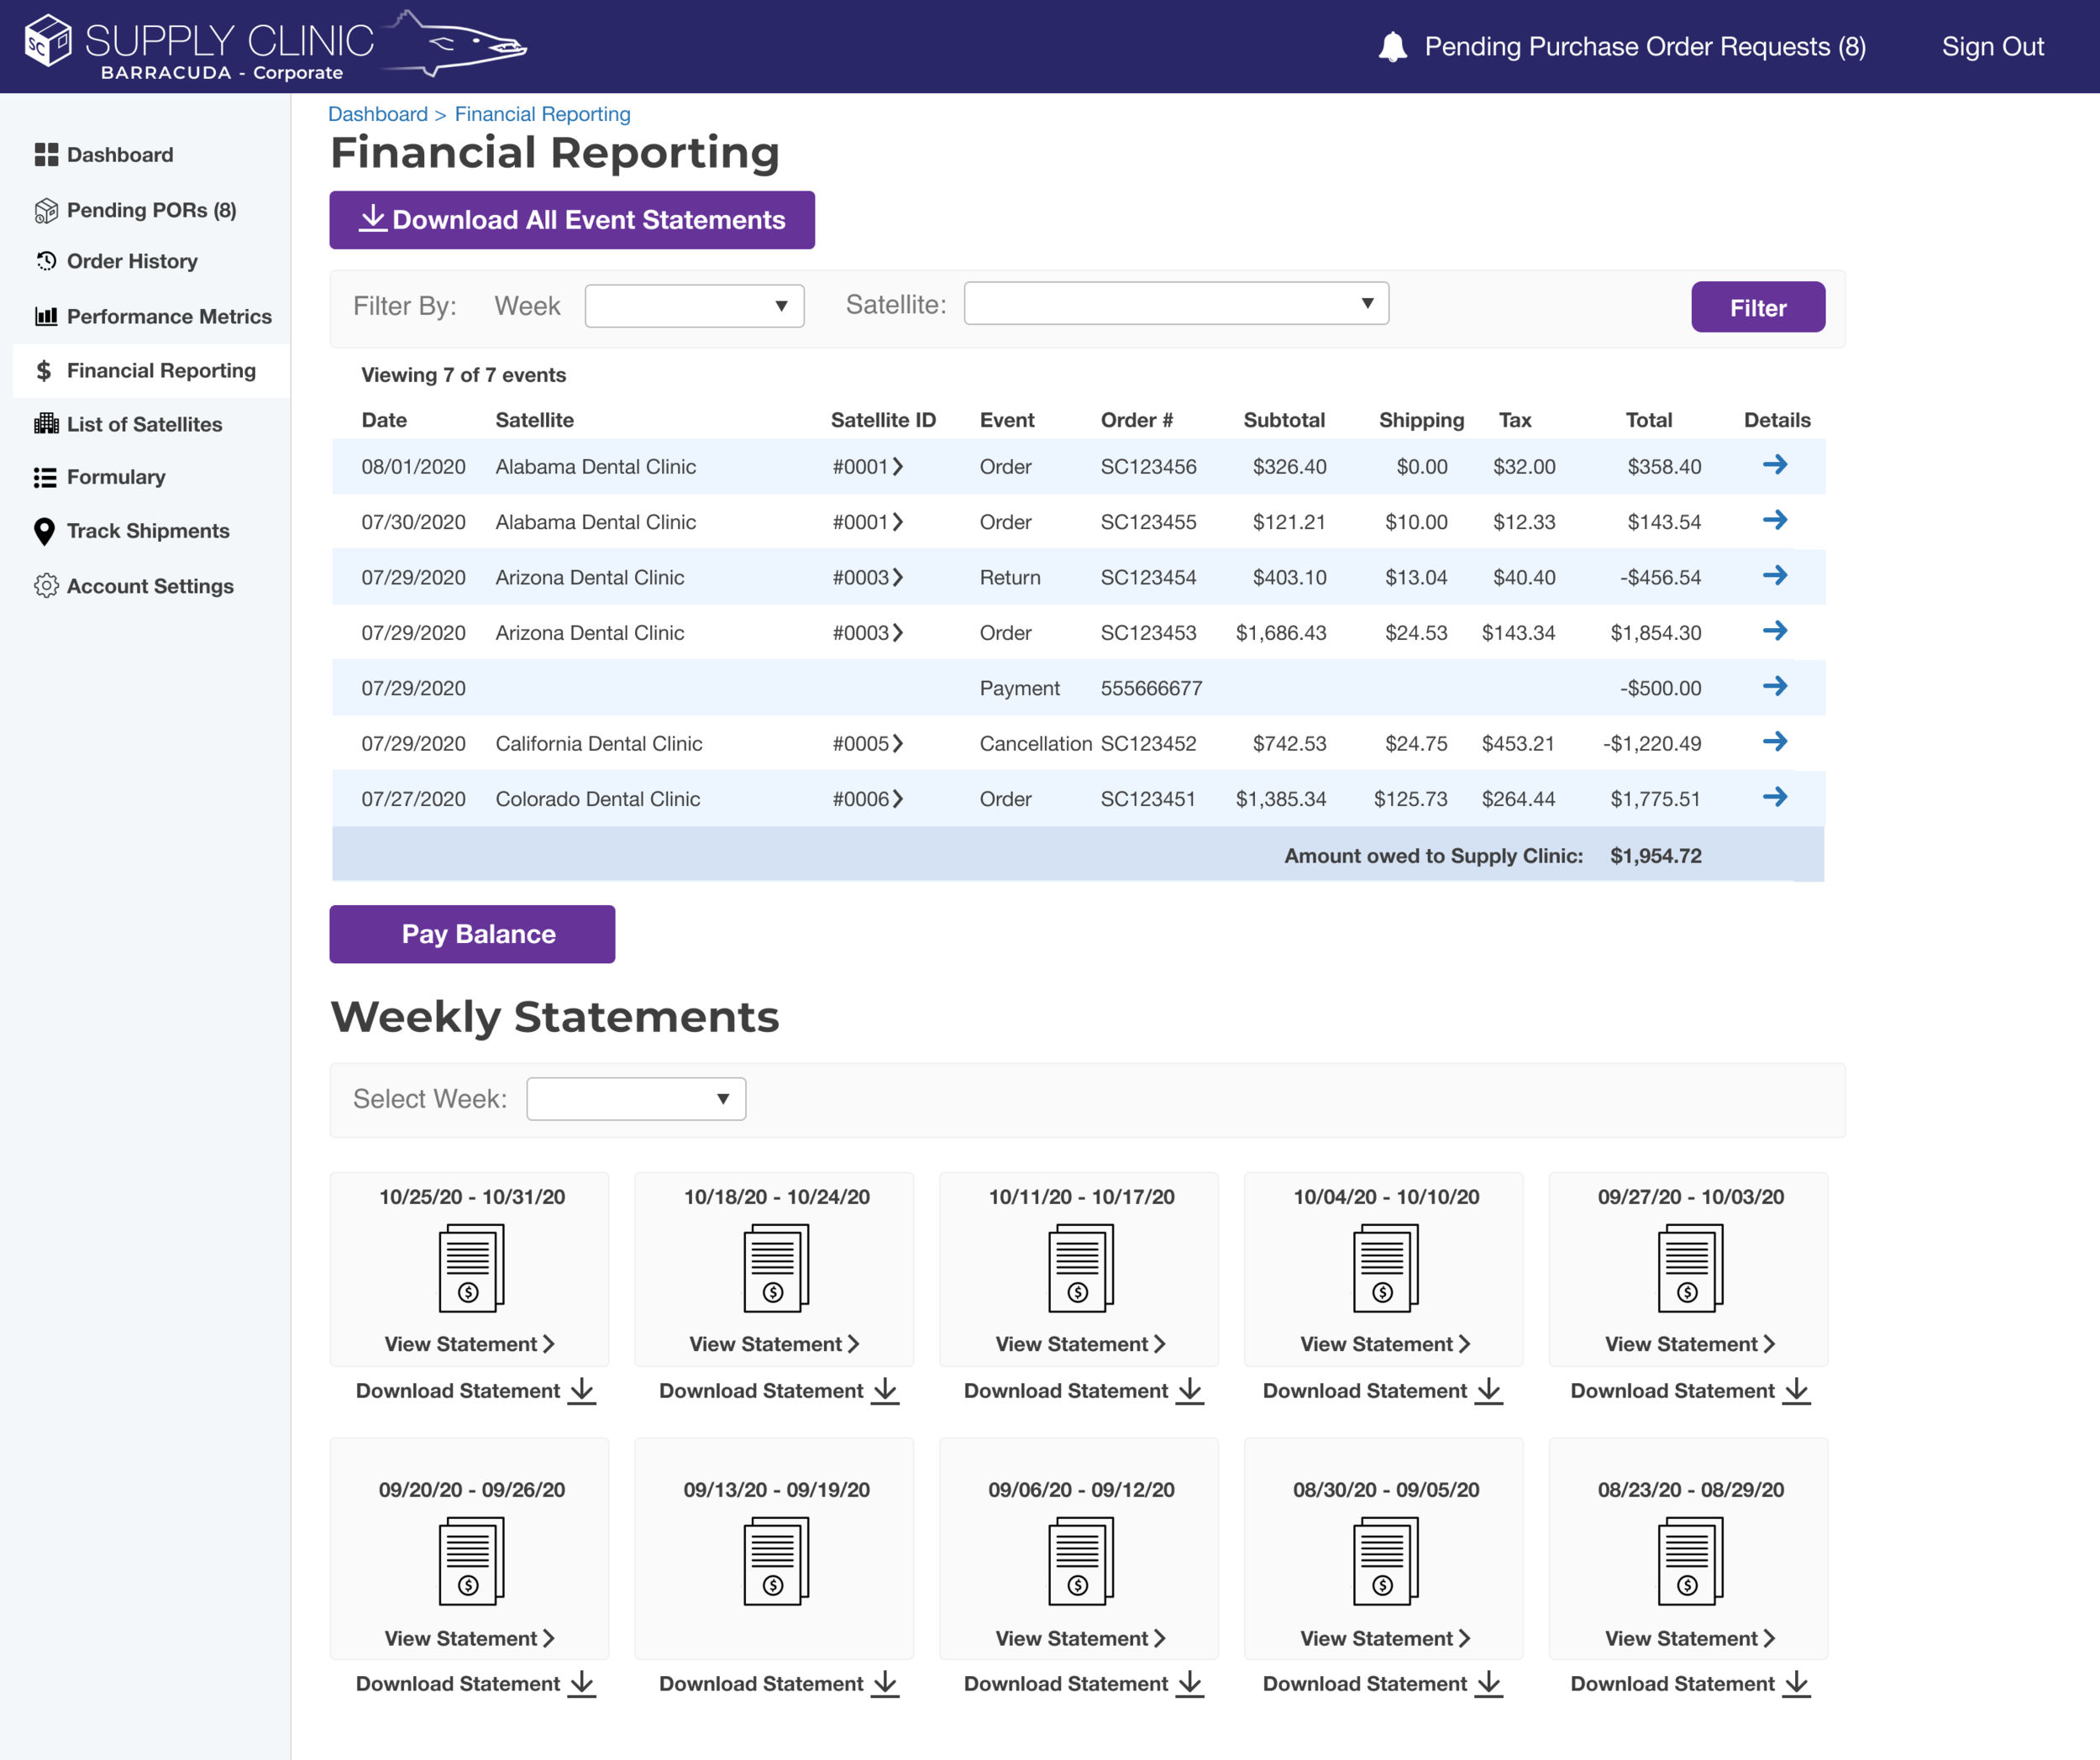Image resolution: width=2100 pixels, height=1760 pixels.
Task: Open details arrow for cancellation SC123452
Action: (x=1775, y=741)
